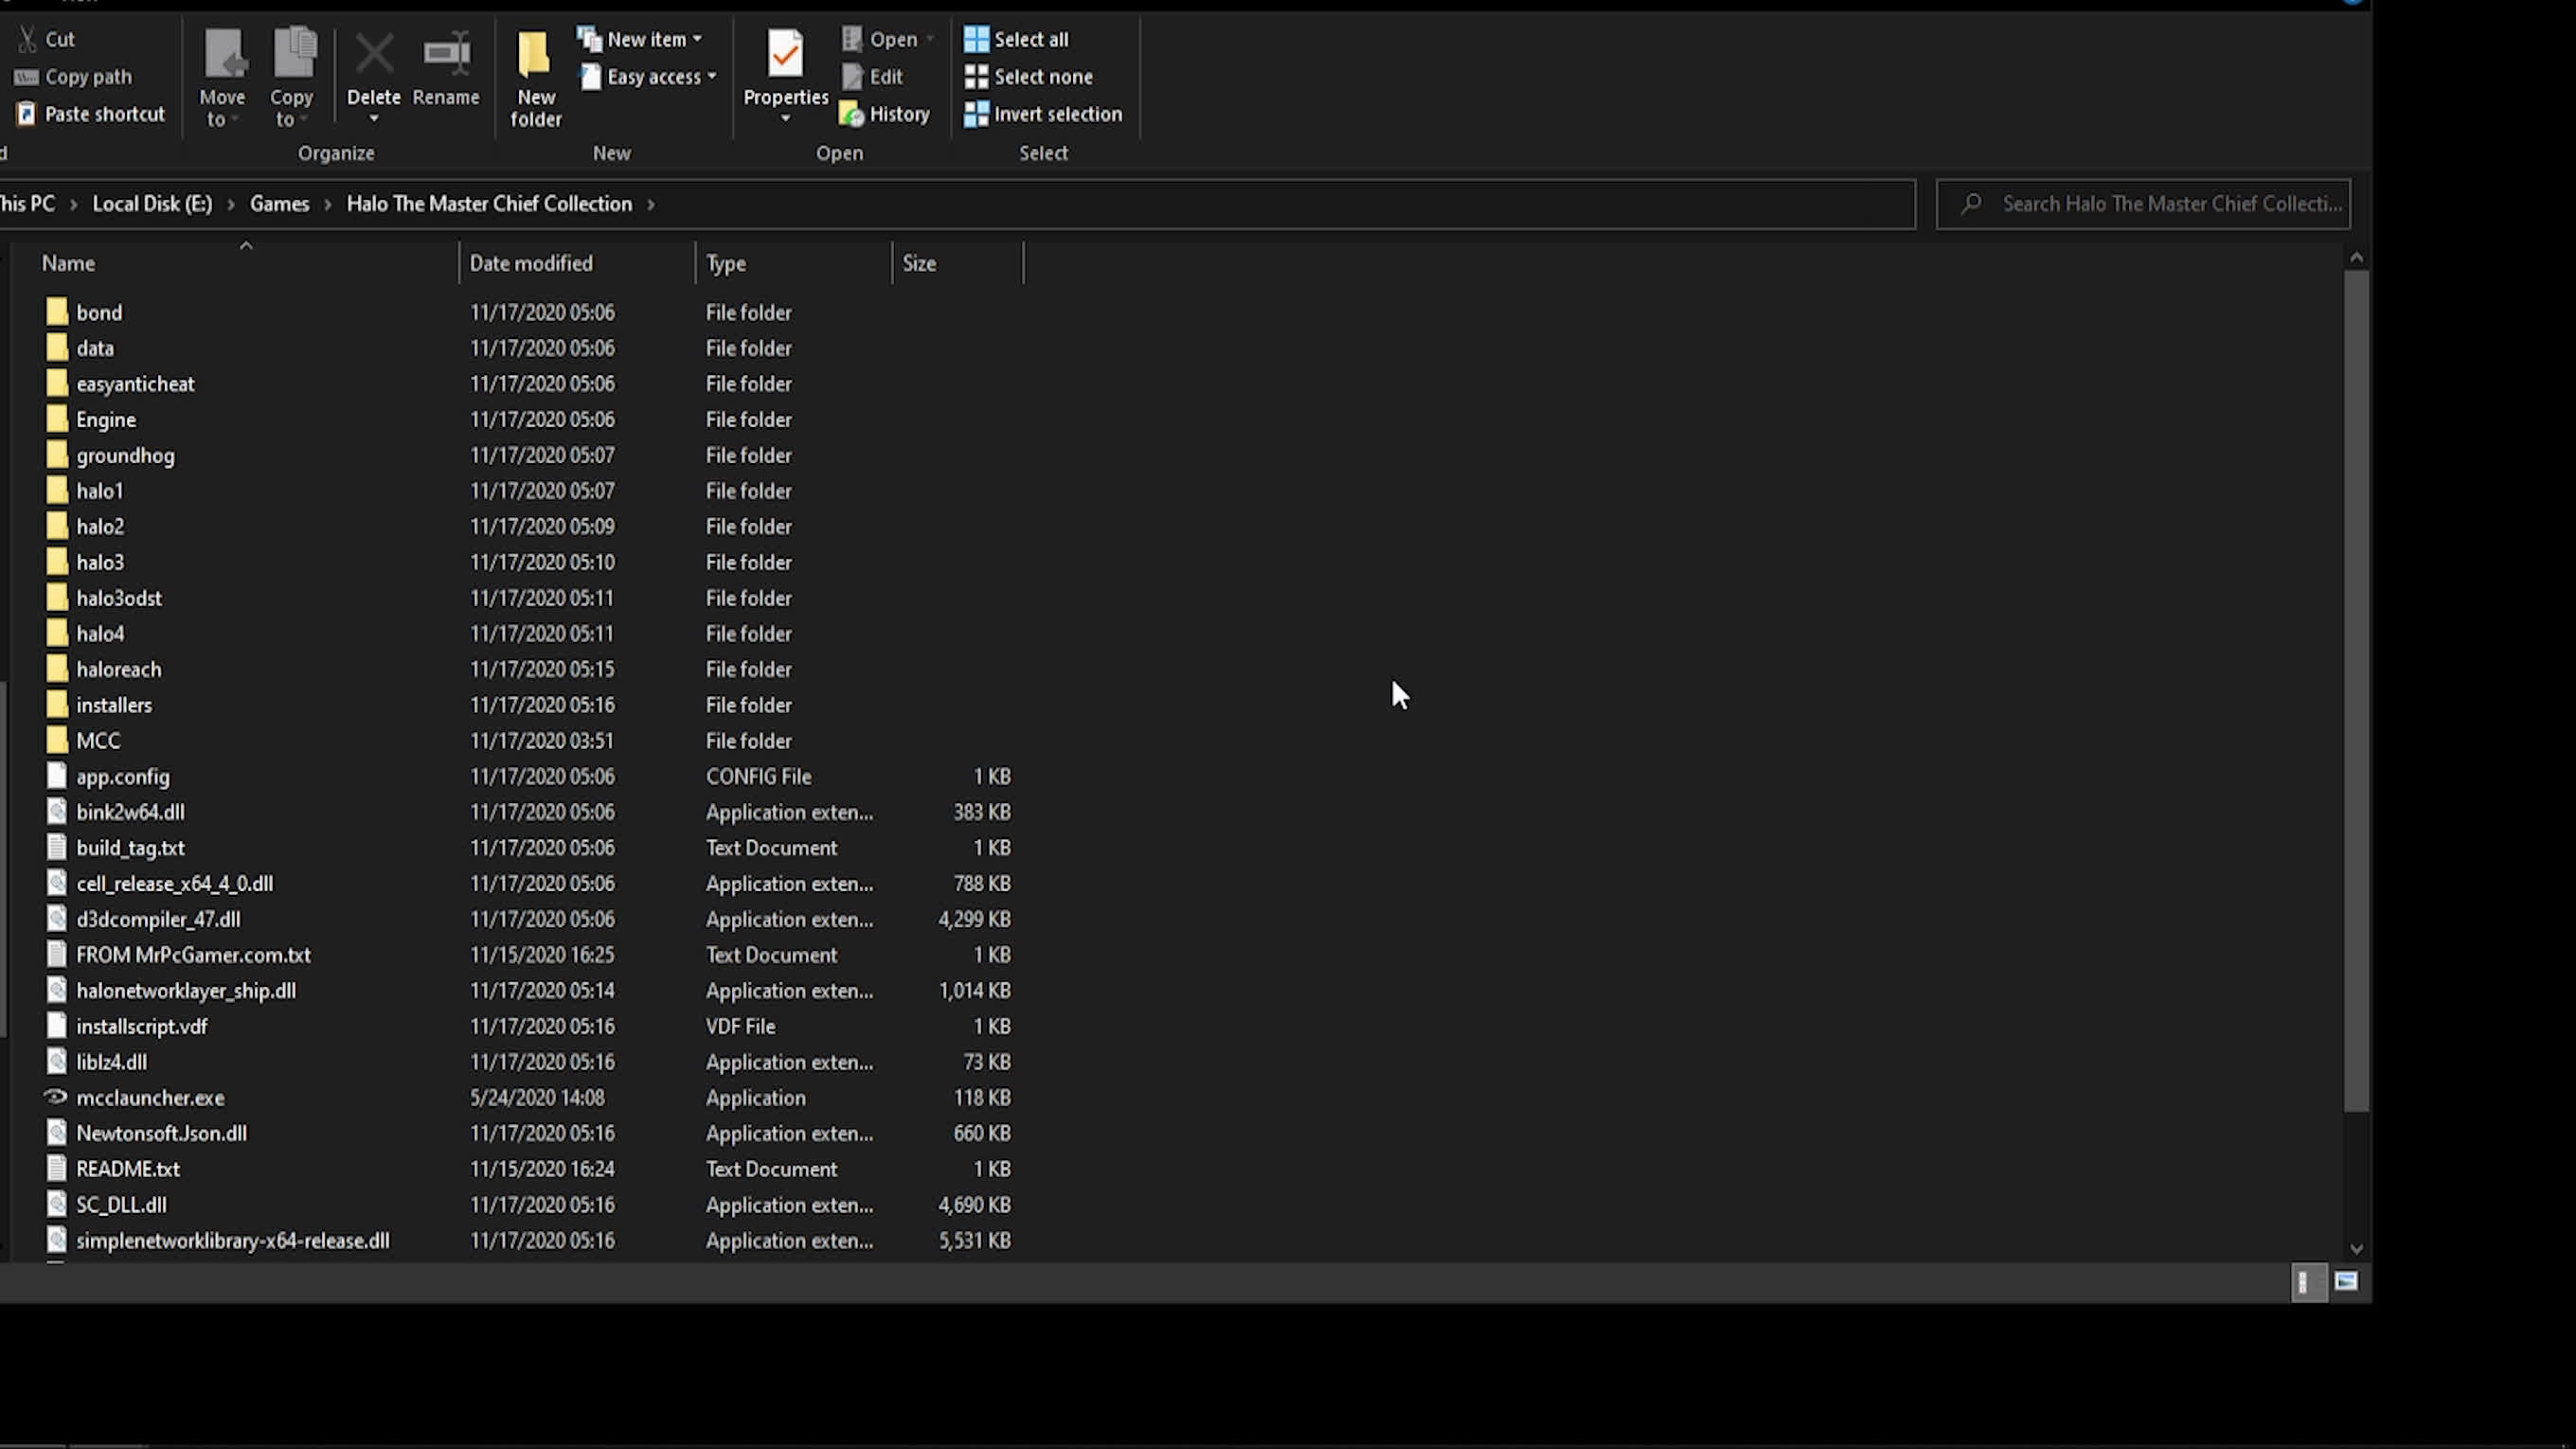Viewport: 2576px width, 1449px height.
Task: Click scroll down arrow of file list
Action: (2356, 1249)
